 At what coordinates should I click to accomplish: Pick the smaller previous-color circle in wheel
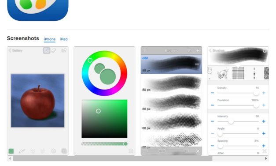point(99,68)
